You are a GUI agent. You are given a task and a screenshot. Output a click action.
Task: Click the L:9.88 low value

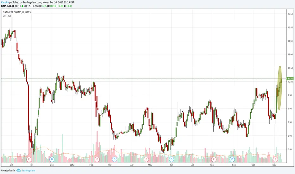click(x=60, y=6)
